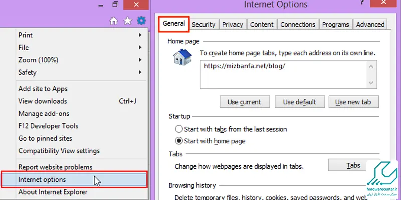Click the Use new tab button
This screenshot has width=401, height=200.
pos(354,102)
